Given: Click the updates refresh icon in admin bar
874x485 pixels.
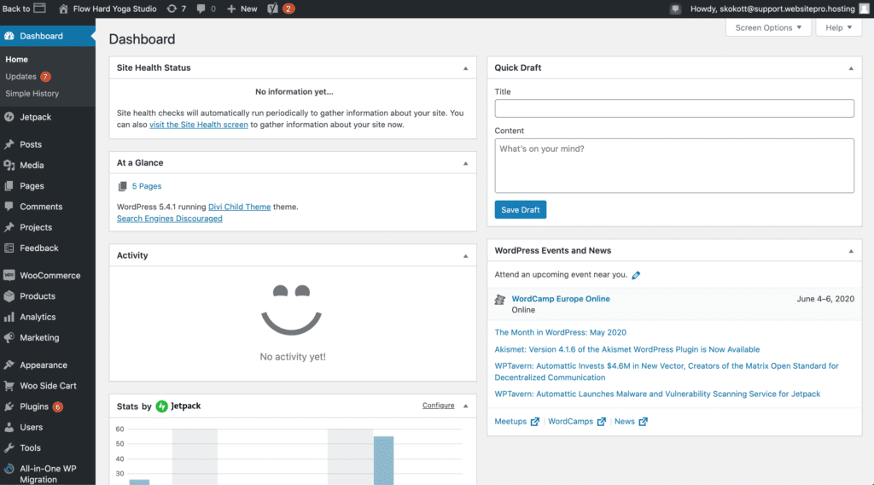Looking at the screenshot, I should pyautogui.click(x=172, y=9).
